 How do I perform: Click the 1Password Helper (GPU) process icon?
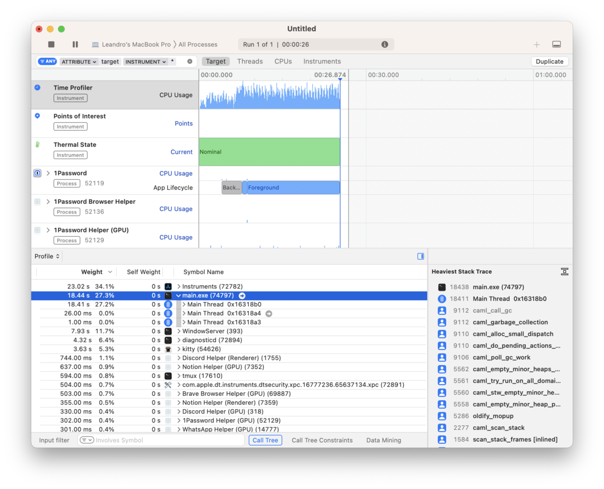[x=37, y=230]
